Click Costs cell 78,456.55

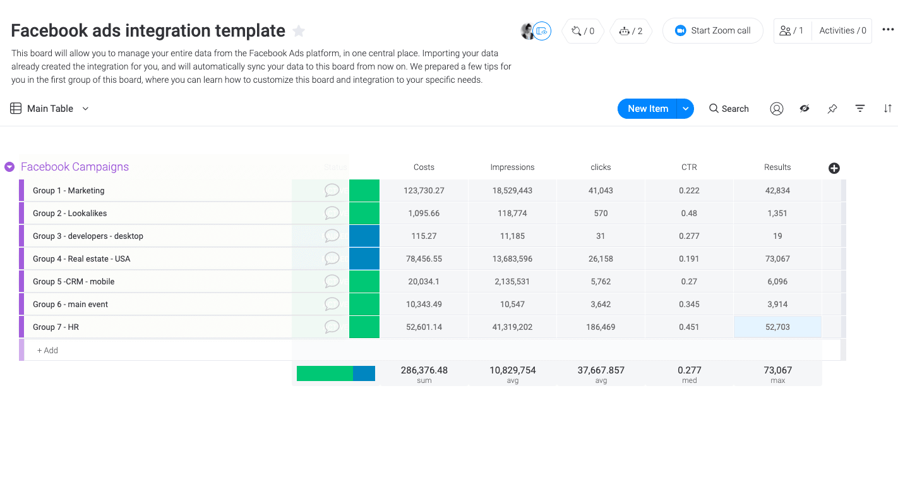coord(424,258)
